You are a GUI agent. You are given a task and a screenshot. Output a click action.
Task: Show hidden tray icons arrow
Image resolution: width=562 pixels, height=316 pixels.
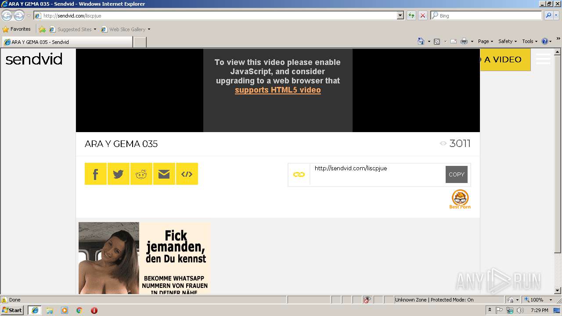click(x=490, y=310)
